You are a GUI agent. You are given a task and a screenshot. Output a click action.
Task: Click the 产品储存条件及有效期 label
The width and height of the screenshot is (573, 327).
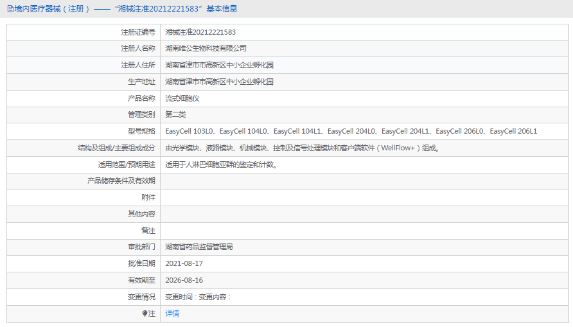coord(121,181)
